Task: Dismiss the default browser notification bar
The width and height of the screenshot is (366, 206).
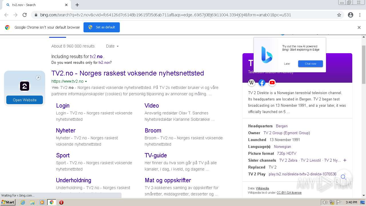Action: click(359, 27)
